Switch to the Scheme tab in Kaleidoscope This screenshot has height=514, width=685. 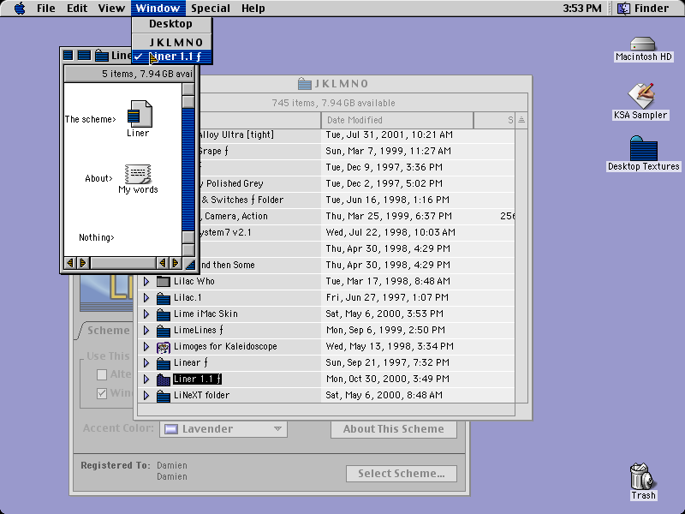pos(108,331)
